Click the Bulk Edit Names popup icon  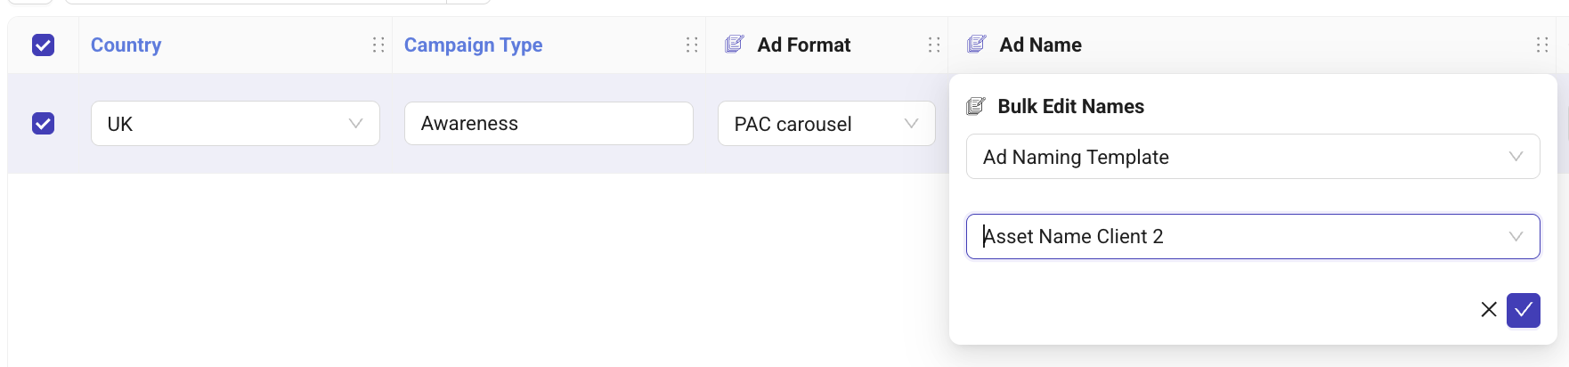coord(975,107)
